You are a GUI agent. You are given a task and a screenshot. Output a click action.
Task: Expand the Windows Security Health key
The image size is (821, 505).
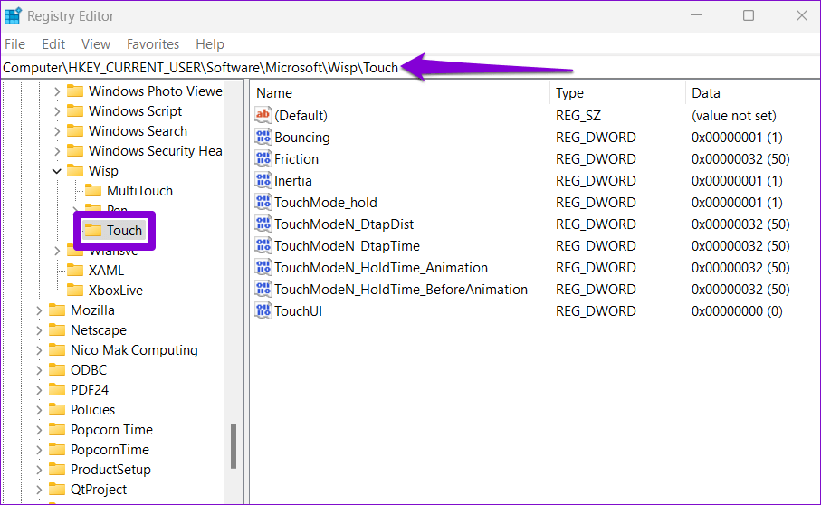pos(57,151)
